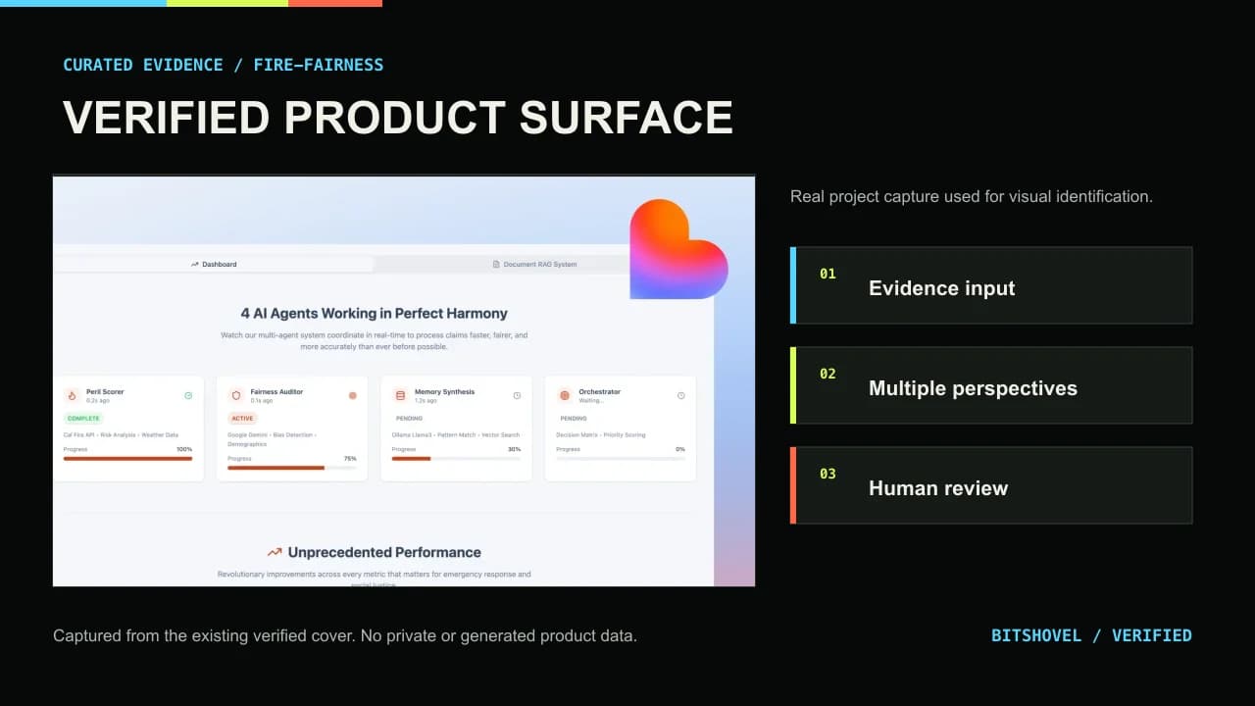Viewport: 1255px width, 706px height.
Task: Select the 01 Evidence input card
Action: (x=991, y=285)
